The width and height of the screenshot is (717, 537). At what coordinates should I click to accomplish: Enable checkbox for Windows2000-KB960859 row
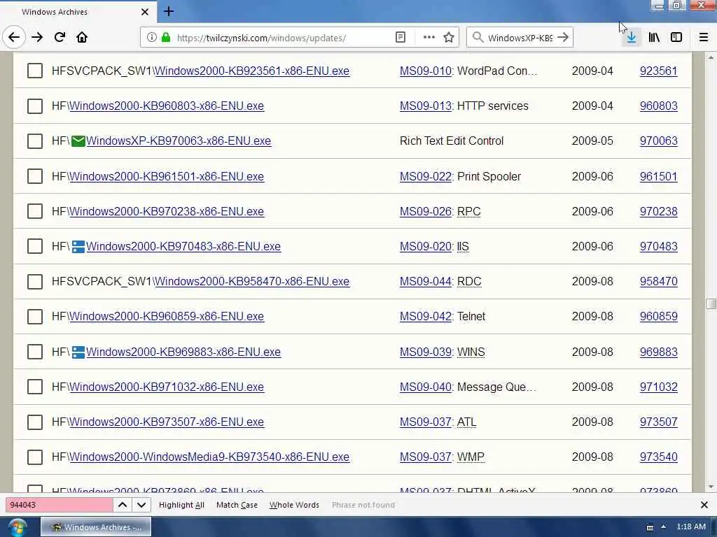[x=35, y=317]
